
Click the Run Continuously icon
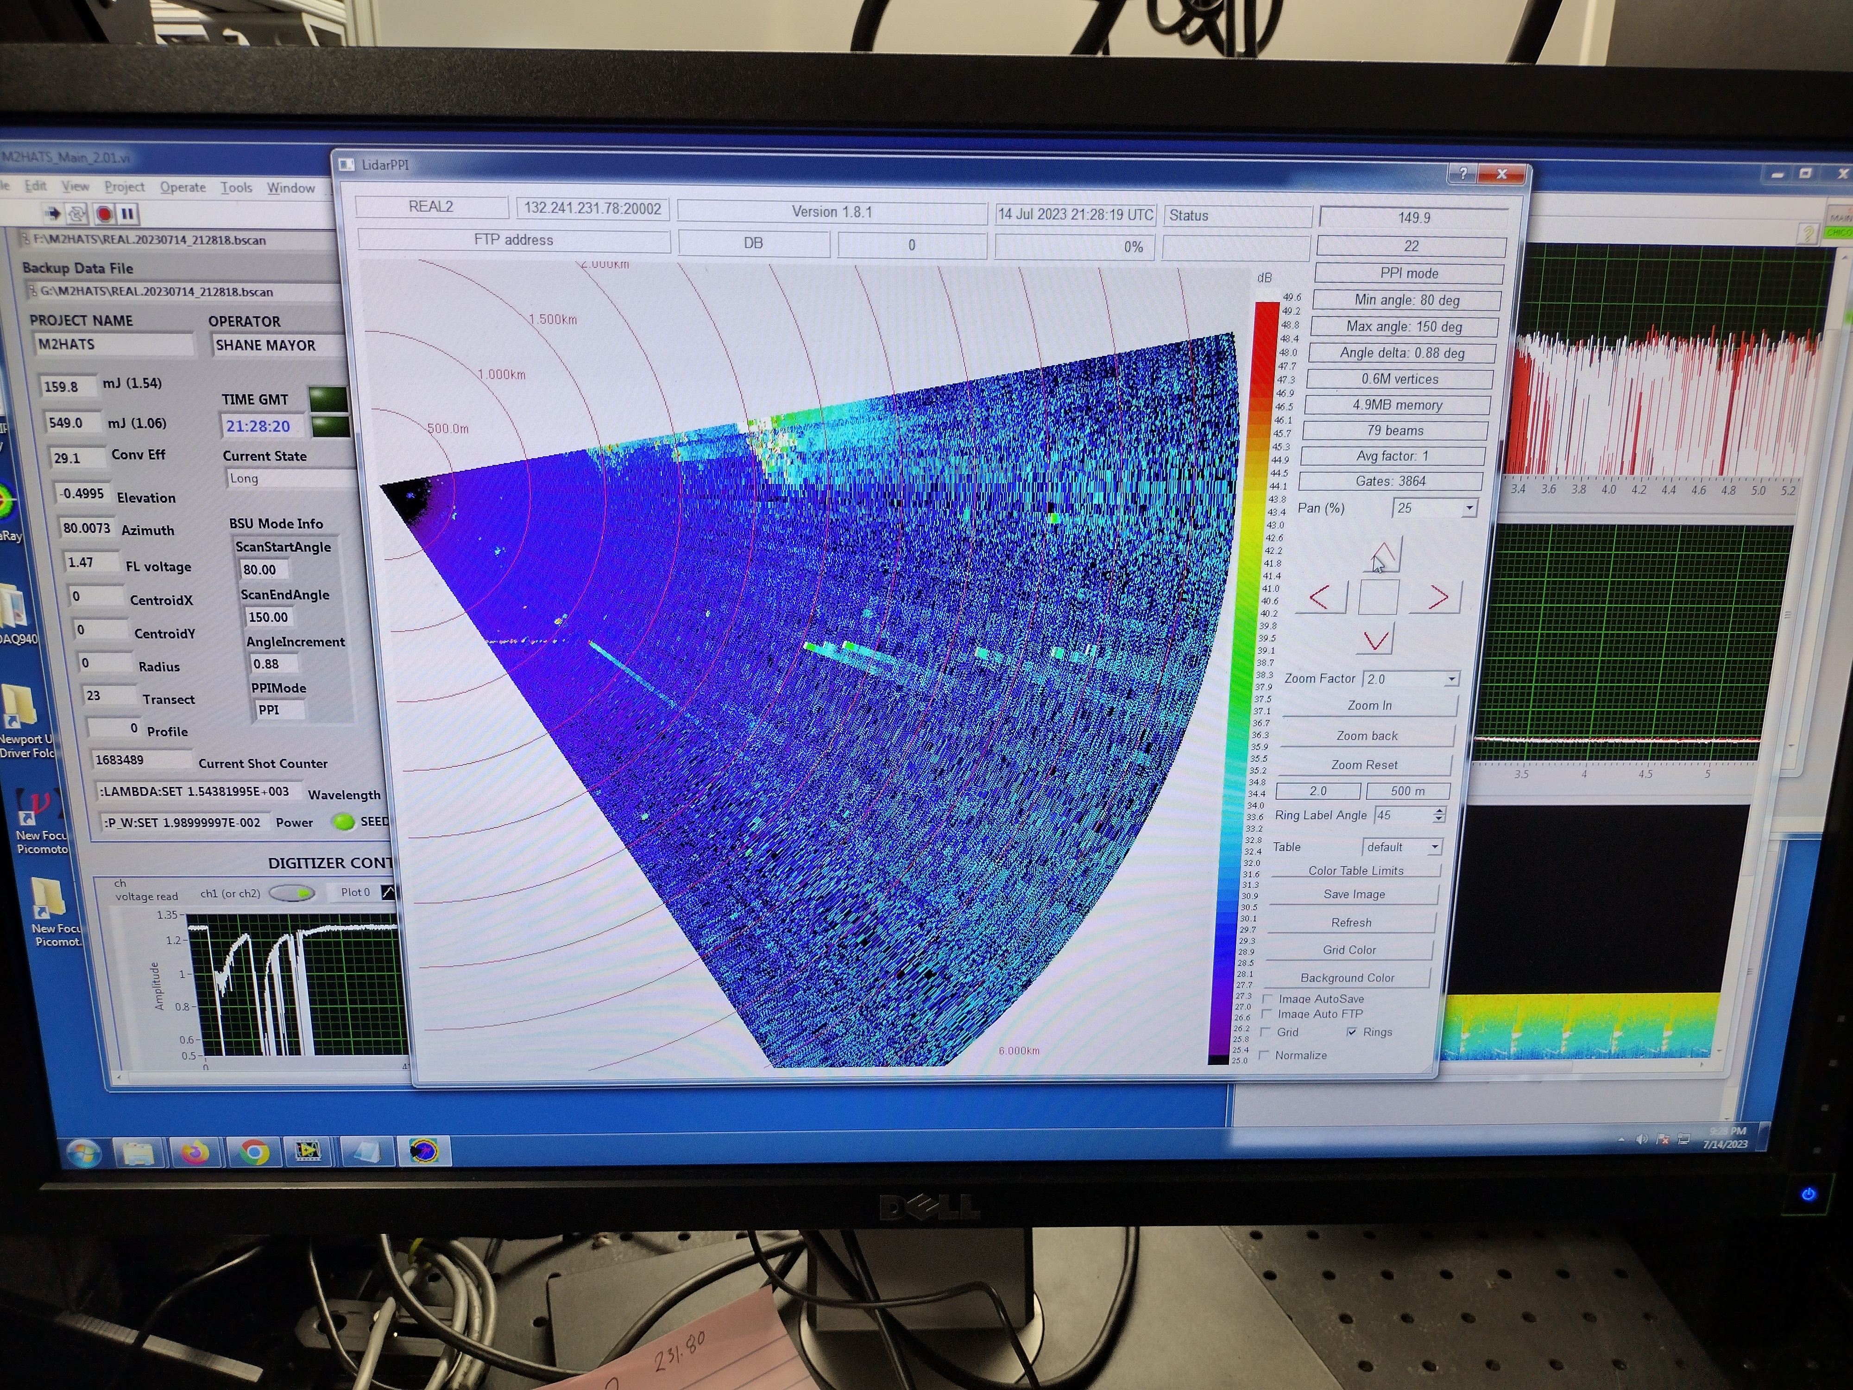click(x=77, y=214)
